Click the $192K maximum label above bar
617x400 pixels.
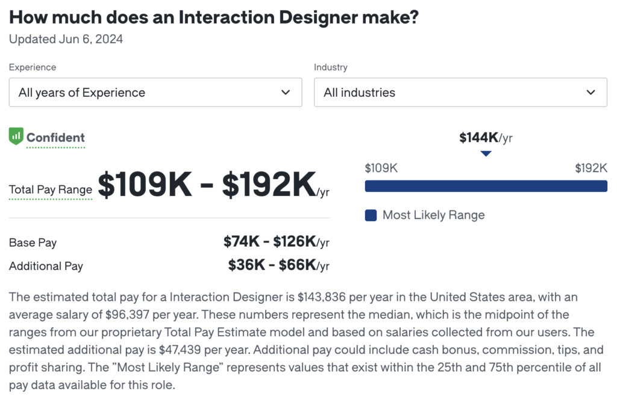pyautogui.click(x=591, y=168)
